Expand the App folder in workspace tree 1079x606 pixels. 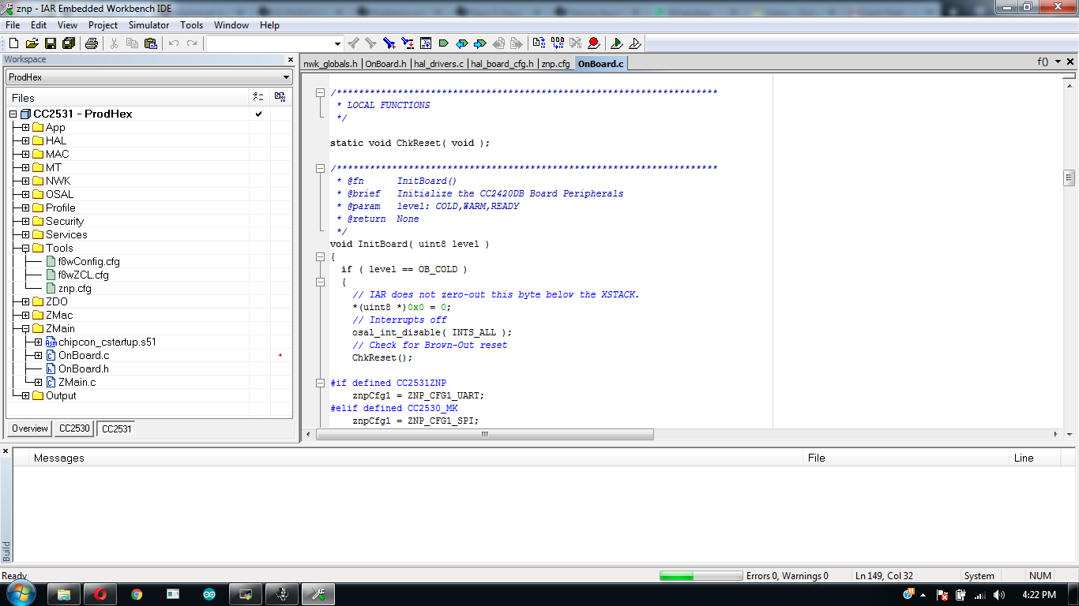[x=26, y=127]
